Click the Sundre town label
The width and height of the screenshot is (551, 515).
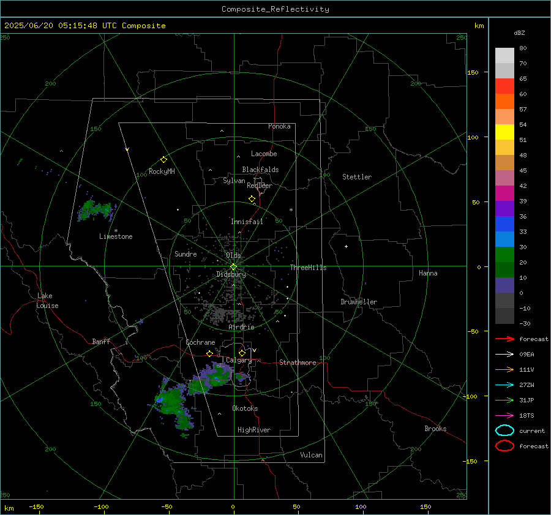pos(186,254)
